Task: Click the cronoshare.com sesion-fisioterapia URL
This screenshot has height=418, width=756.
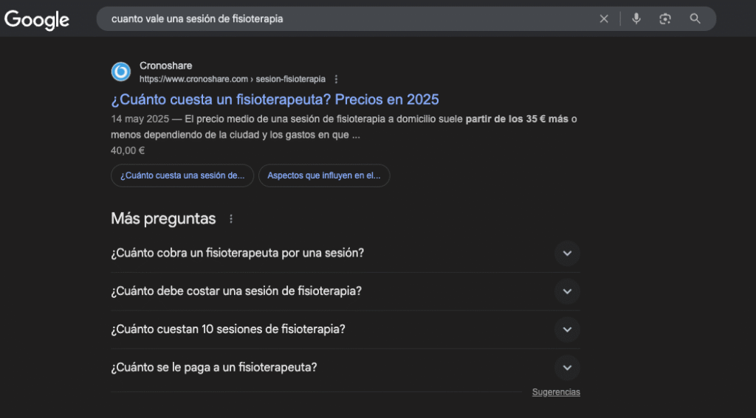Action: tap(233, 79)
